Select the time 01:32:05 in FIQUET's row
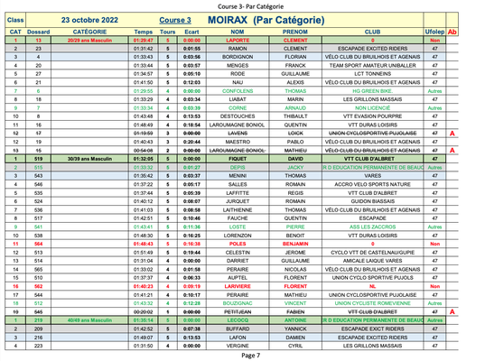 click(x=144, y=159)
